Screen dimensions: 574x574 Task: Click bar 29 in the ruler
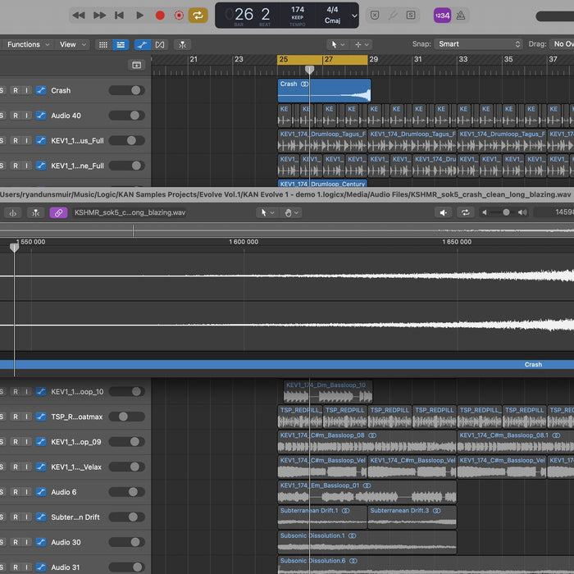click(373, 59)
